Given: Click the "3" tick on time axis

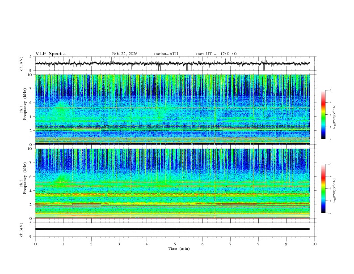Looking at the screenshot, I should pyautogui.click(x=119, y=244).
